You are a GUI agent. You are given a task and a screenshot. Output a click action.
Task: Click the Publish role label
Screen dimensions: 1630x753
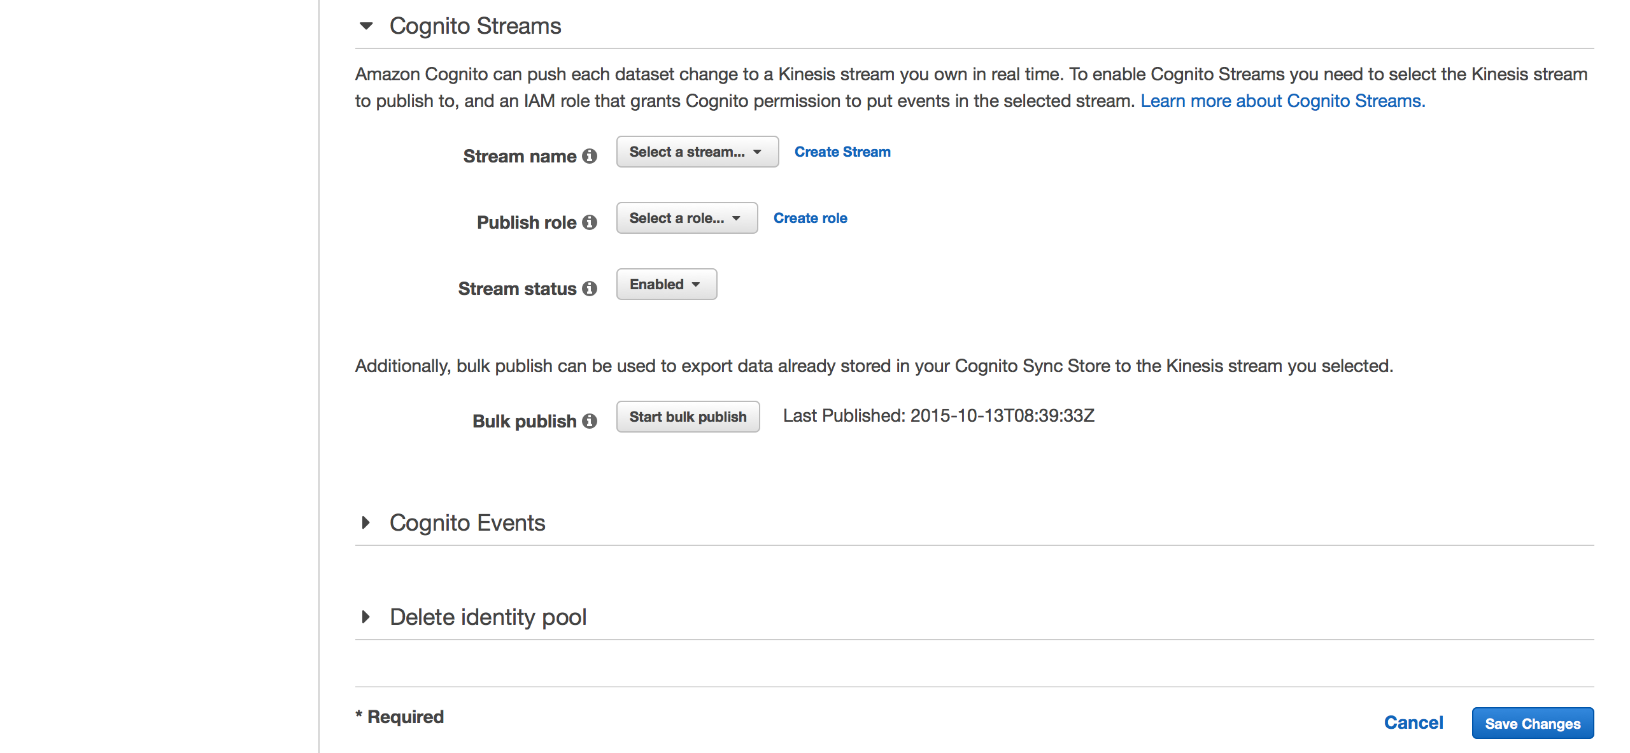pos(527,222)
